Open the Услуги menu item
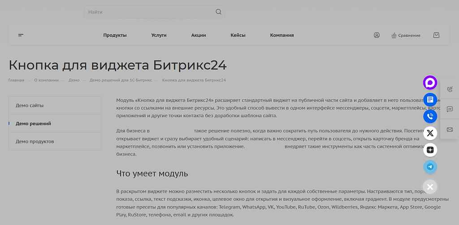 coord(159,35)
